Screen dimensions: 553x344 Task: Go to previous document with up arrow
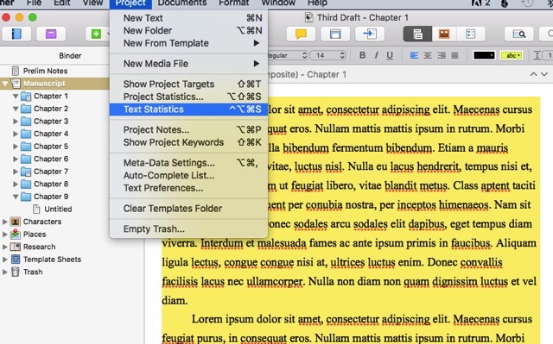point(533,74)
